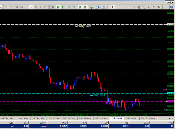Activate the crosshair tool
The width and height of the screenshot is (175, 129).
click(118, 7)
